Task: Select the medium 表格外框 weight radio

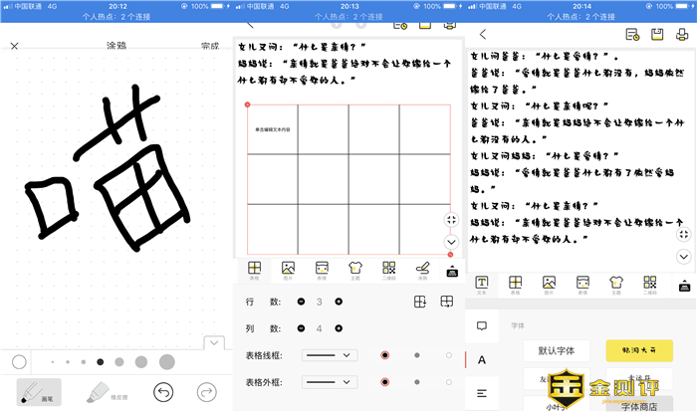Action: click(417, 381)
